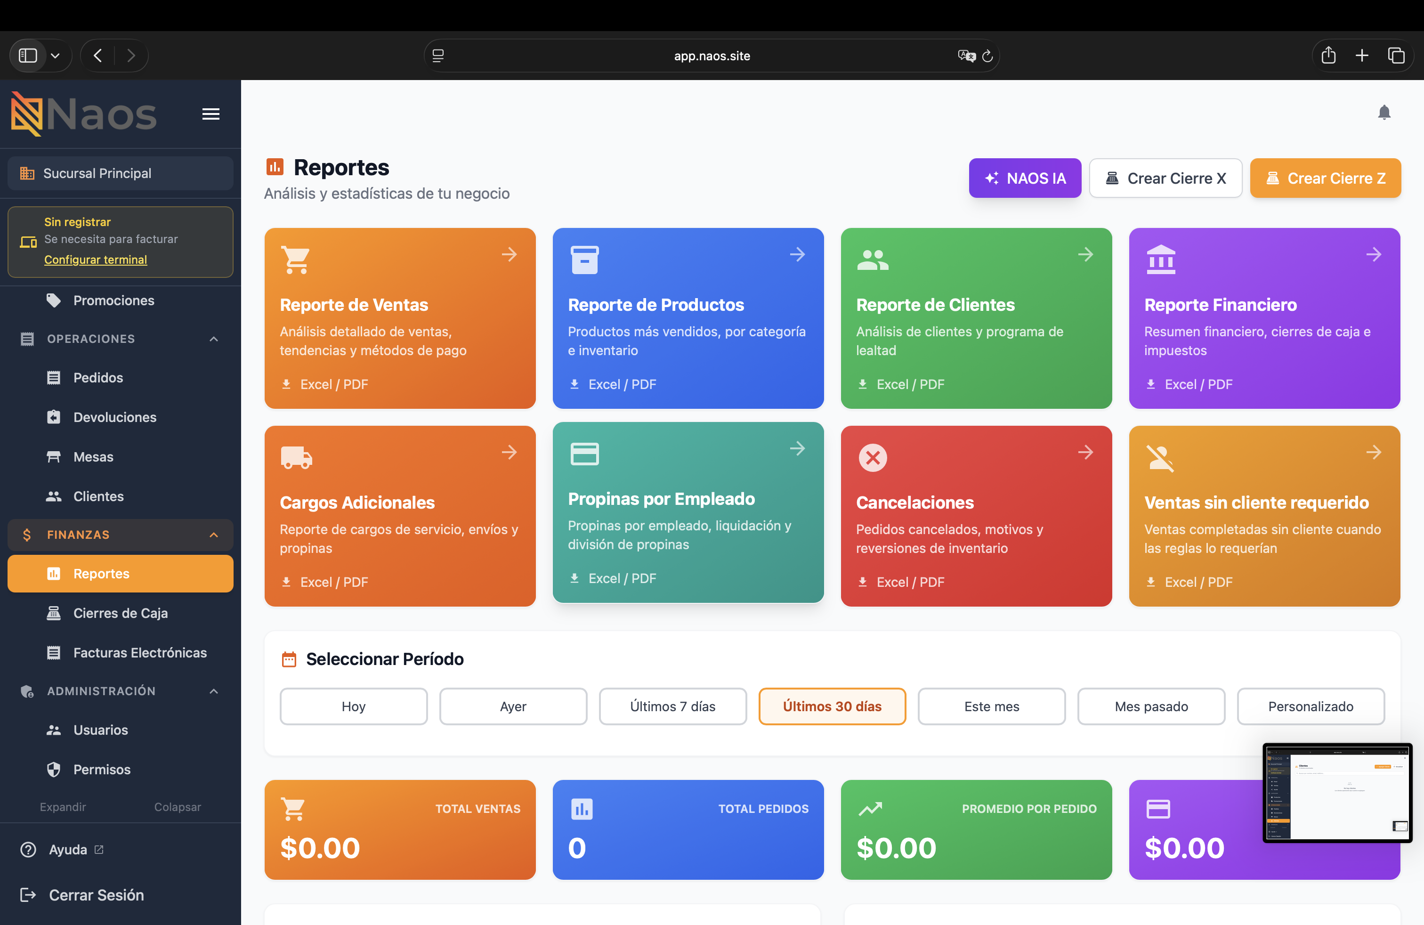Open Cancelaciones via its arrow
The width and height of the screenshot is (1424, 925).
[1085, 452]
